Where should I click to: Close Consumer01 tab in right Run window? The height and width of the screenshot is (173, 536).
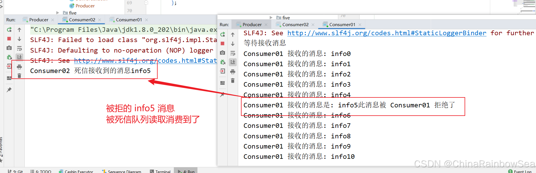coord(360,25)
